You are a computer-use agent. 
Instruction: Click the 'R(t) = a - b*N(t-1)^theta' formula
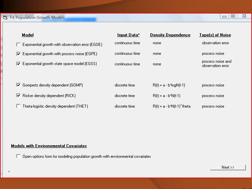(171, 106)
